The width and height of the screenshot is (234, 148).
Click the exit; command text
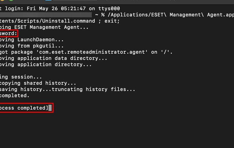click(x=112, y=21)
